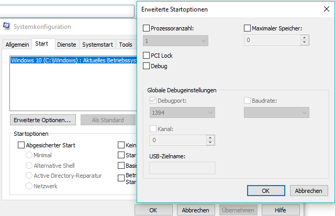Click the search box above Systemkonfiguration
Screen dimensions: 335x216
(x=67, y=11)
